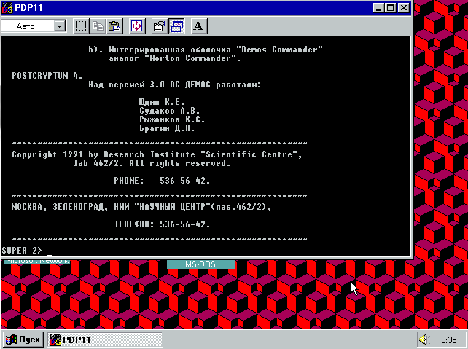Click 'POSTCRYPTUM 4.' heading text

click(x=47, y=76)
